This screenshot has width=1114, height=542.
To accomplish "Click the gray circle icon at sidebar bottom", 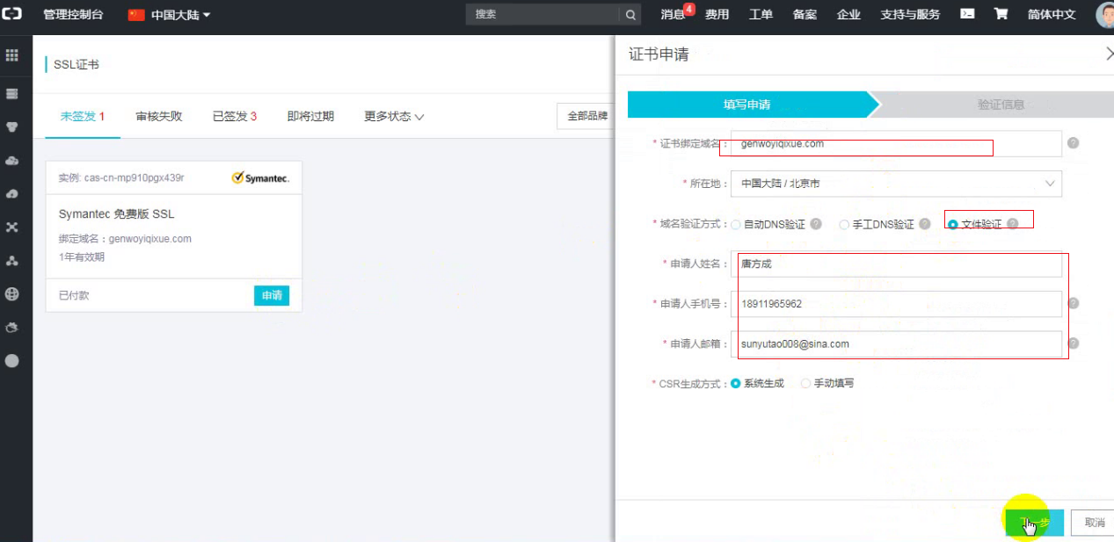I will (x=12, y=361).
